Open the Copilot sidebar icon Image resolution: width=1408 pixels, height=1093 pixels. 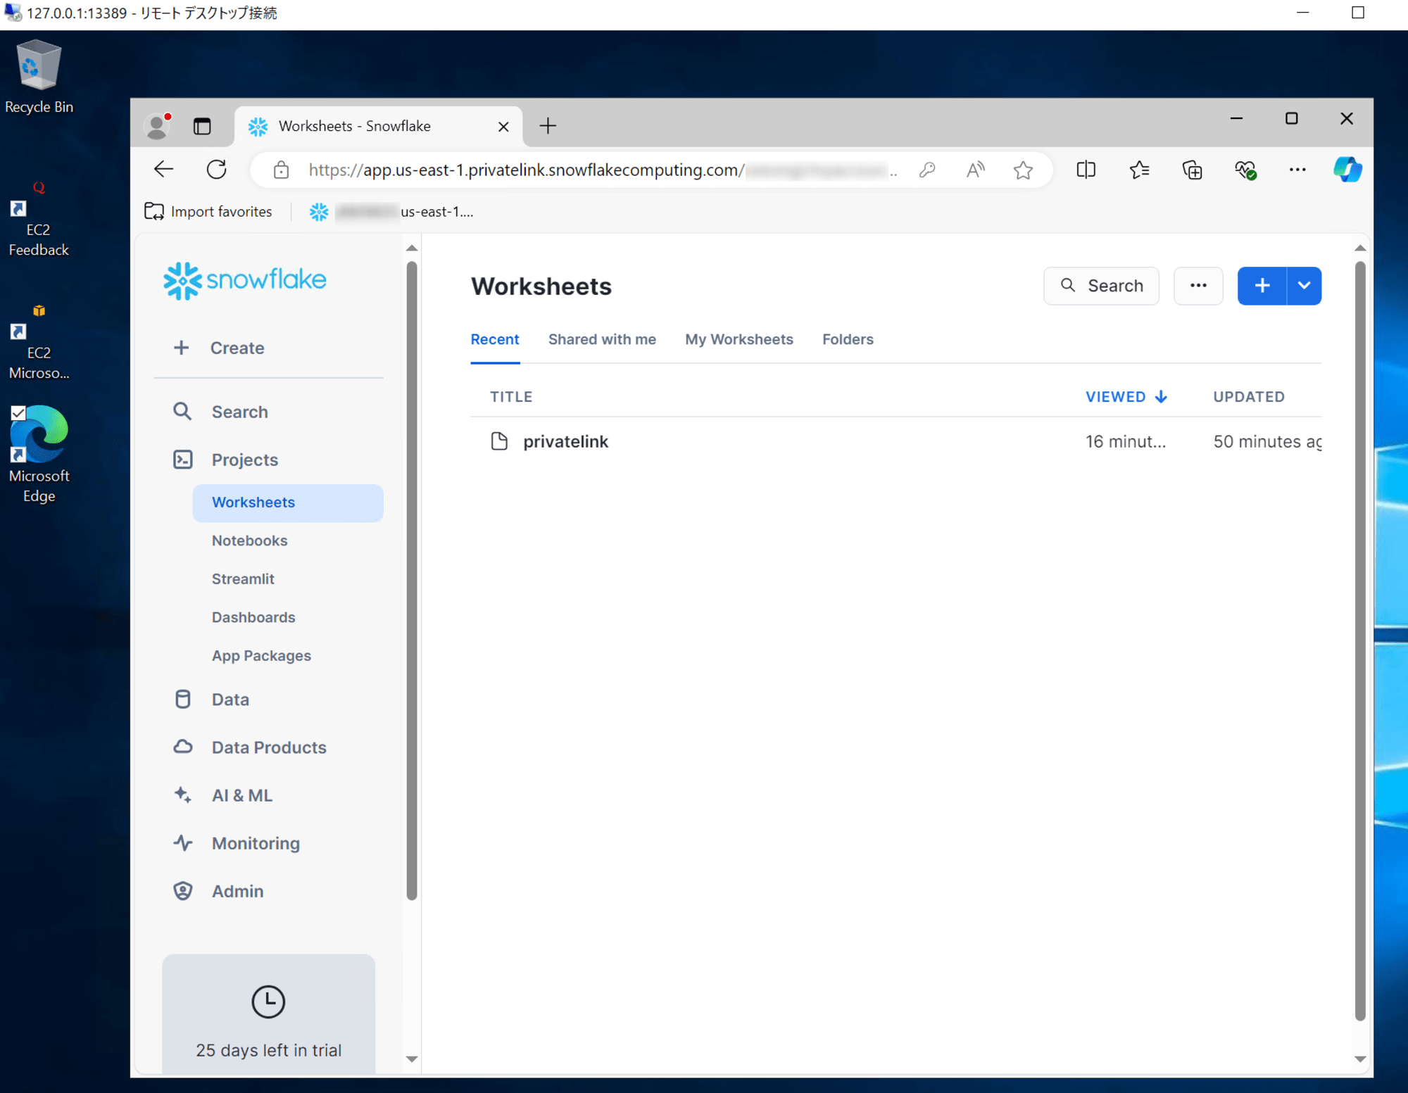pos(1347,170)
